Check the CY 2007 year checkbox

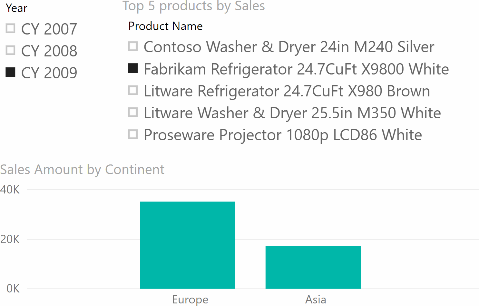[x=11, y=28]
